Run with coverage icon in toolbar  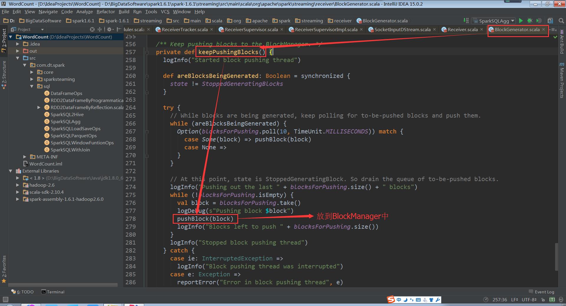coord(539,21)
